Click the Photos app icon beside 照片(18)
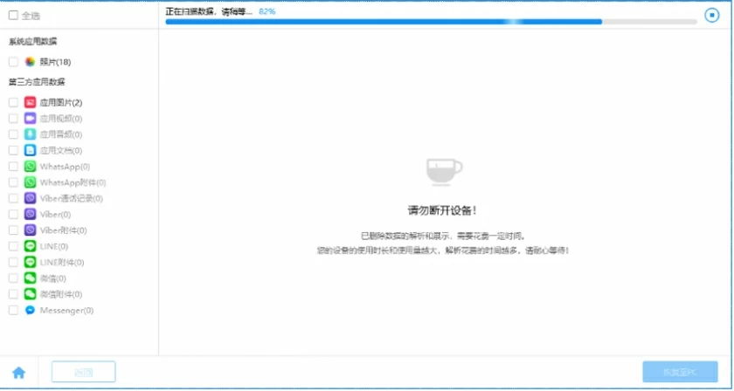 click(30, 62)
